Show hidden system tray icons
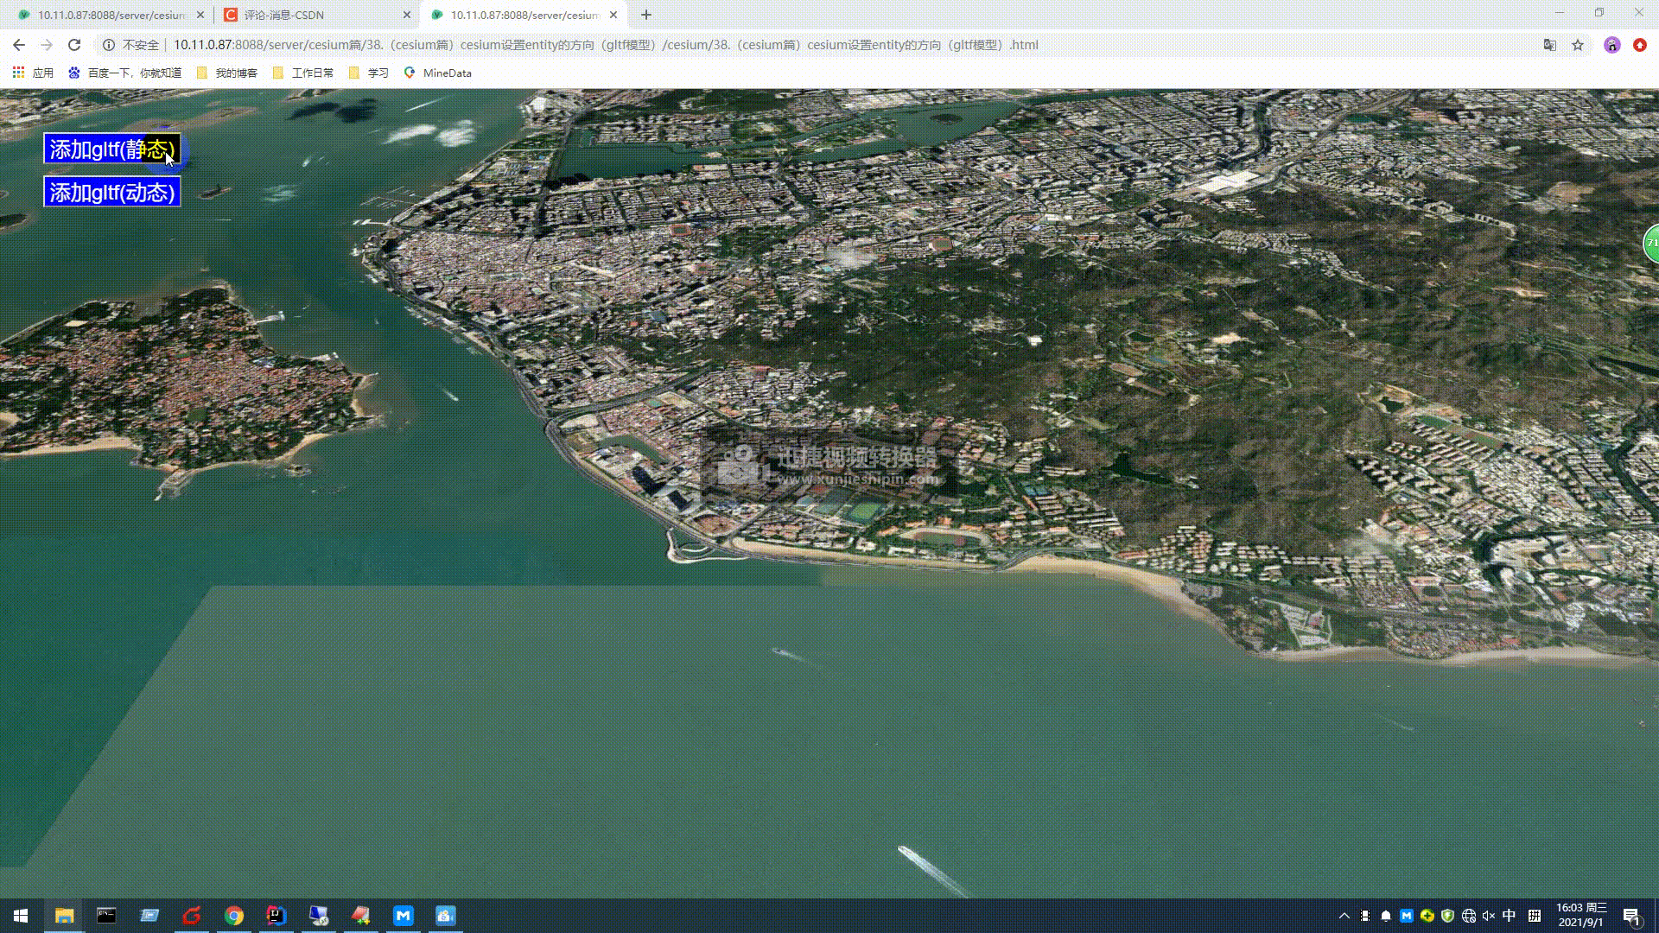Screen dimensions: 1659x933 pos(1344,916)
